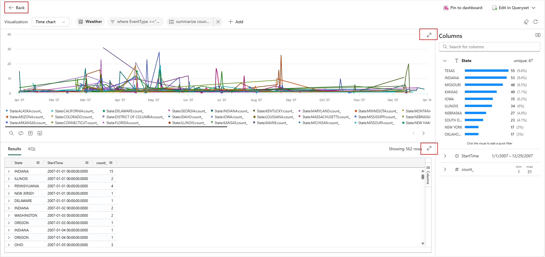Expand the PENNSYLVANIA result row

[x=9, y=186]
